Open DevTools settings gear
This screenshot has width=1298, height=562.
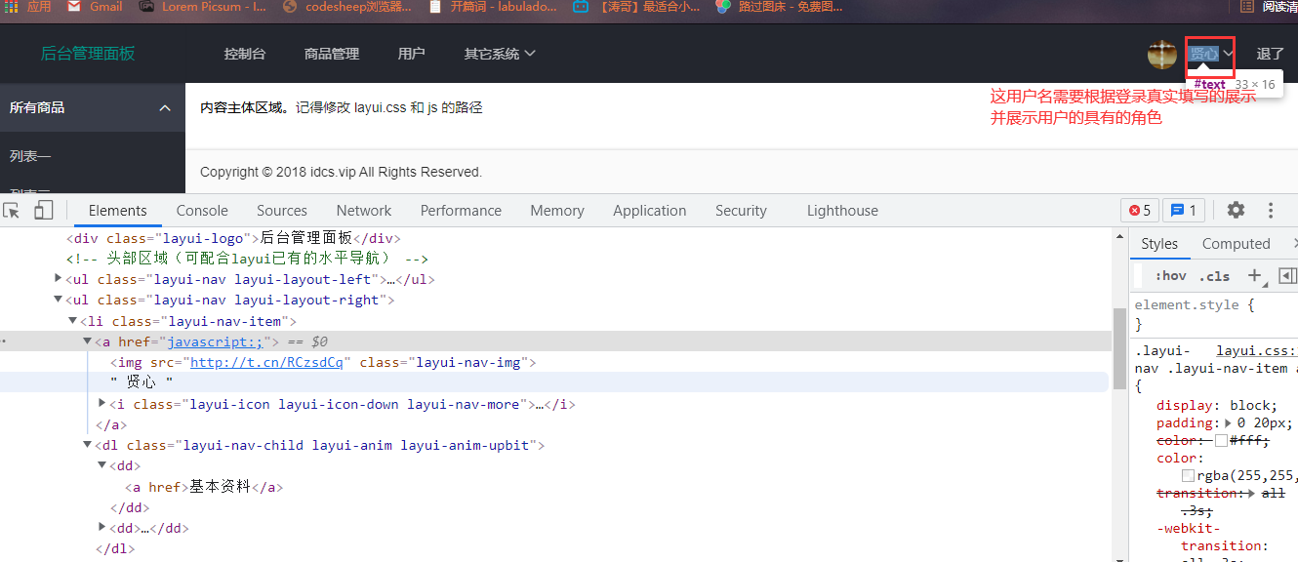[1236, 210]
